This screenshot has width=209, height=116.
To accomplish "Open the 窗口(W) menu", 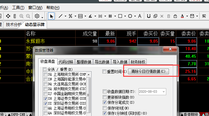I will point(35,8).
